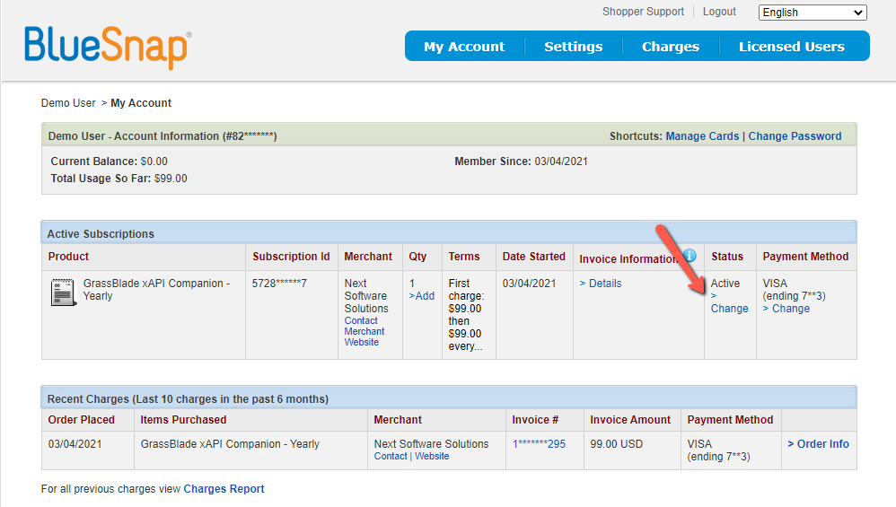Viewport: 896px width, 507px height.
Task: Open invoice Details link
Action: pos(601,284)
